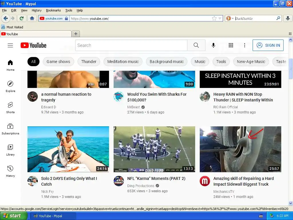Click the SIGN IN button
293x220 pixels.
(x=268, y=45)
